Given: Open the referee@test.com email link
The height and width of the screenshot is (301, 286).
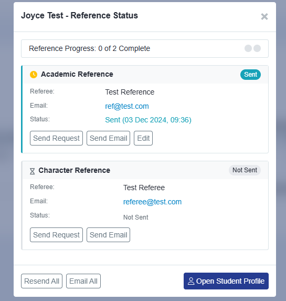Looking at the screenshot, I should tap(152, 202).
